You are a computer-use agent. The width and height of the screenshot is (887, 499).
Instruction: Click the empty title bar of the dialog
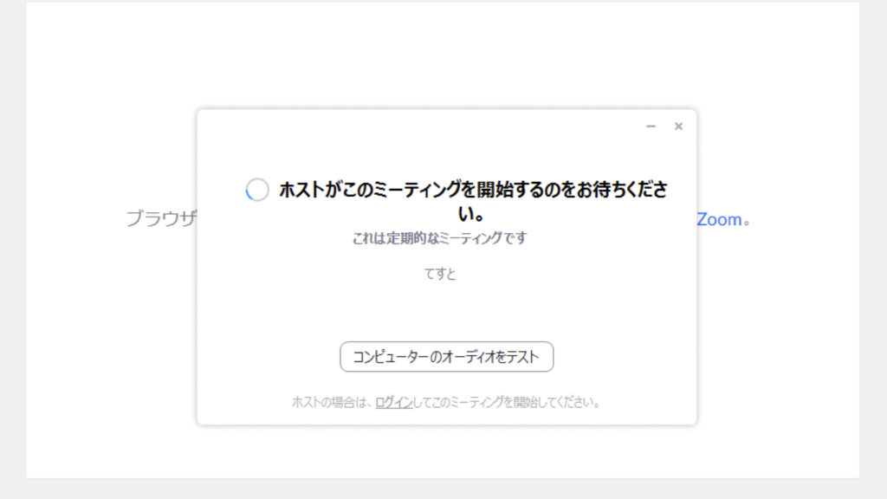coord(416,126)
